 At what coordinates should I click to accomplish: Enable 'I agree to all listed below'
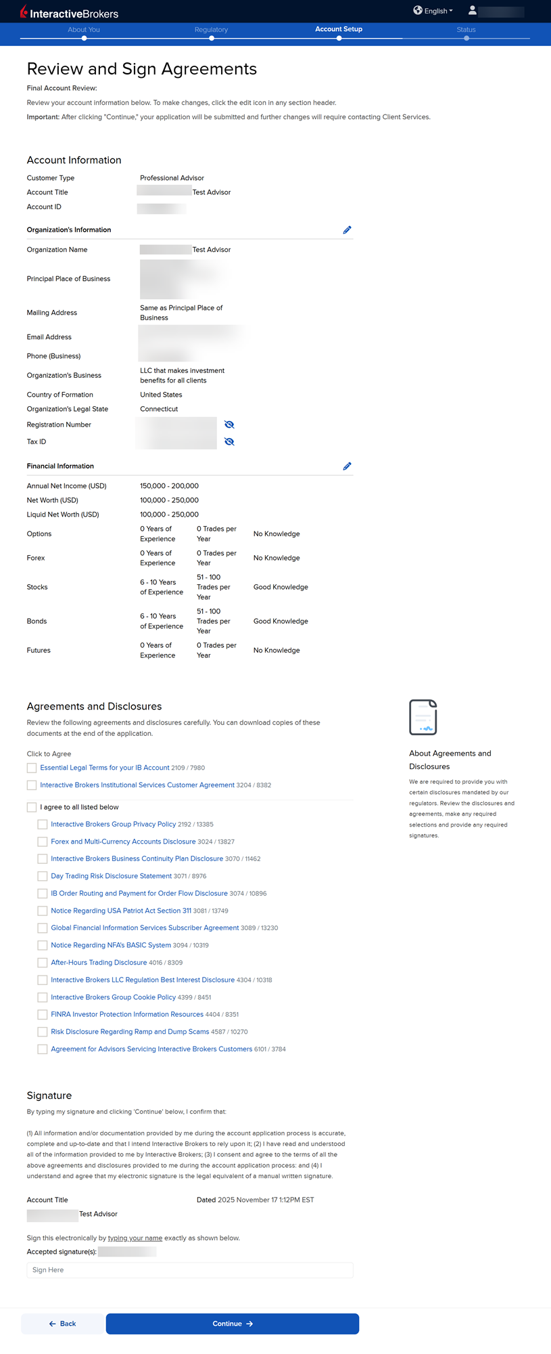pos(32,807)
